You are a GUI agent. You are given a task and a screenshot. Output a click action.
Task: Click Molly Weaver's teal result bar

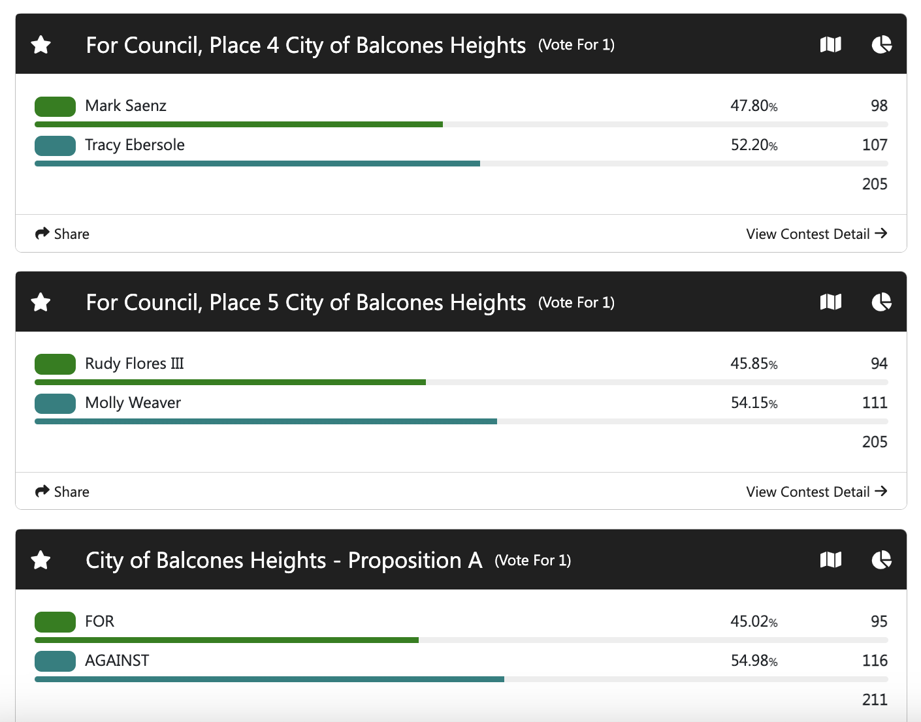tap(265, 422)
